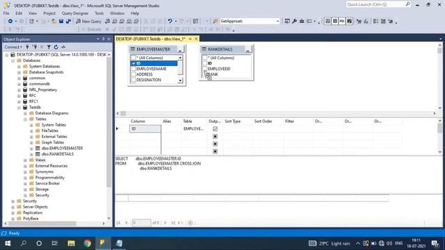Toggle Output checkbox for ID row
This screenshot has height=250, width=445.
tap(215, 129)
